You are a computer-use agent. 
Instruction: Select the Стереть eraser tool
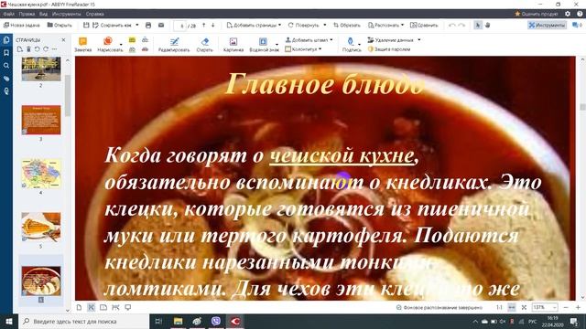coord(204,45)
